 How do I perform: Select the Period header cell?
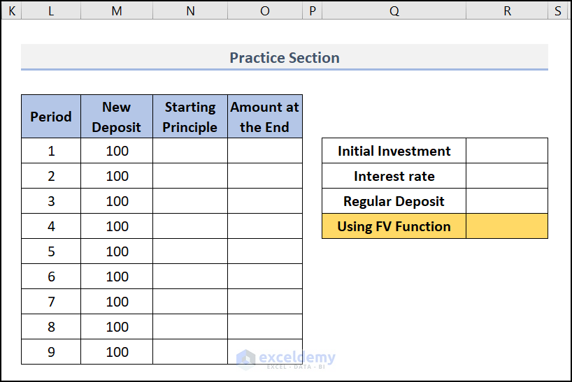(x=51, y=117)
